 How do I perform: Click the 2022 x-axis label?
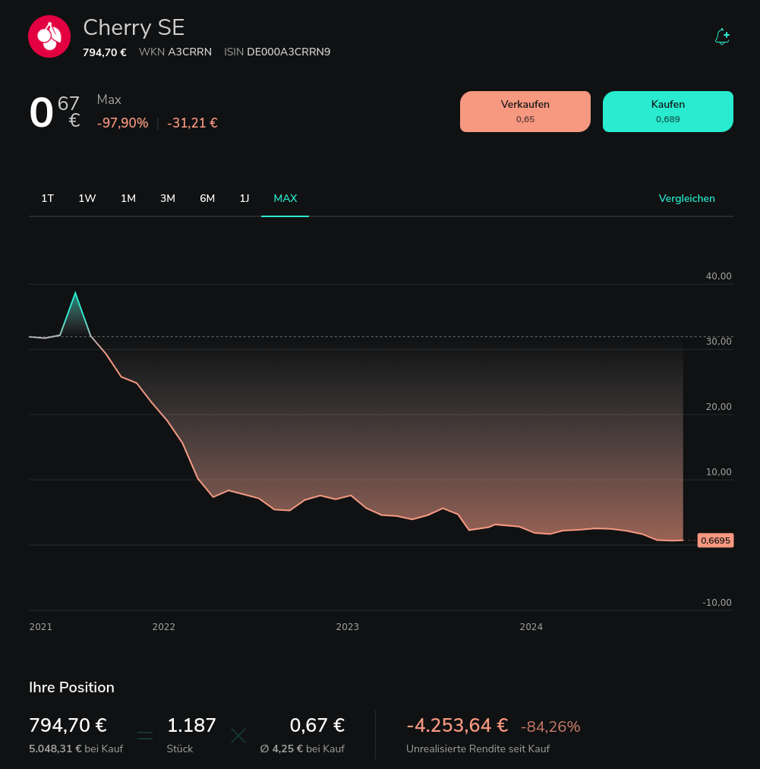[164, 627]
